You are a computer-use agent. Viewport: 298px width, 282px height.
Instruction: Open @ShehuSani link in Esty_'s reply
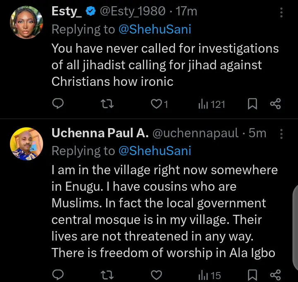155,29
